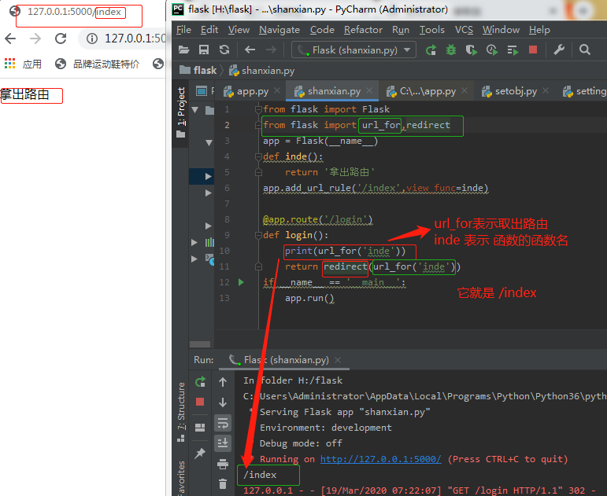Clear console with trash icon

click(223, 483)
